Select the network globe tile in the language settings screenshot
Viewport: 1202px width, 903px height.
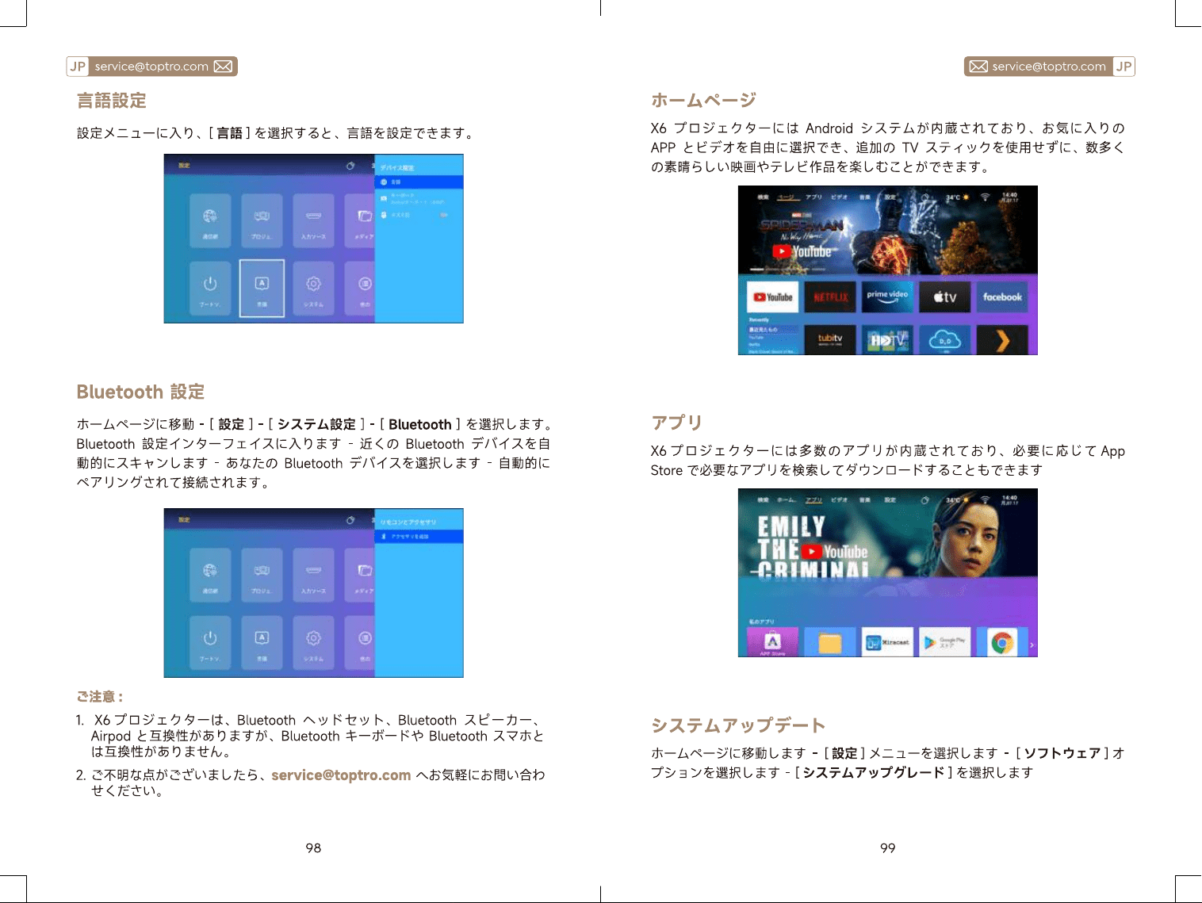pos(210,220)
